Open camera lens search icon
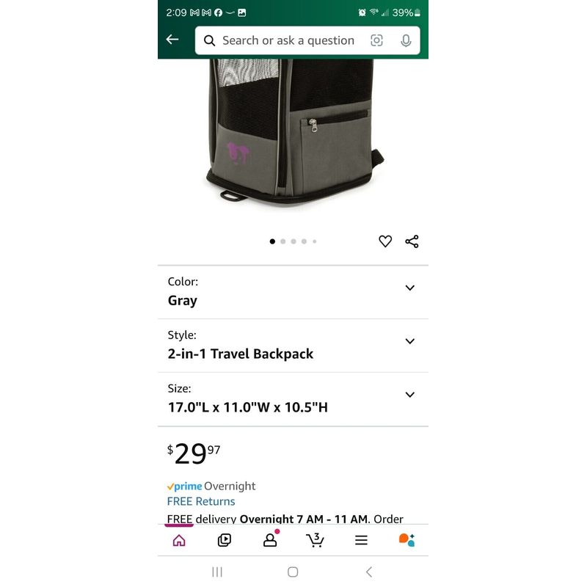This screenshot has height=587, width=587. pos(376,40)
